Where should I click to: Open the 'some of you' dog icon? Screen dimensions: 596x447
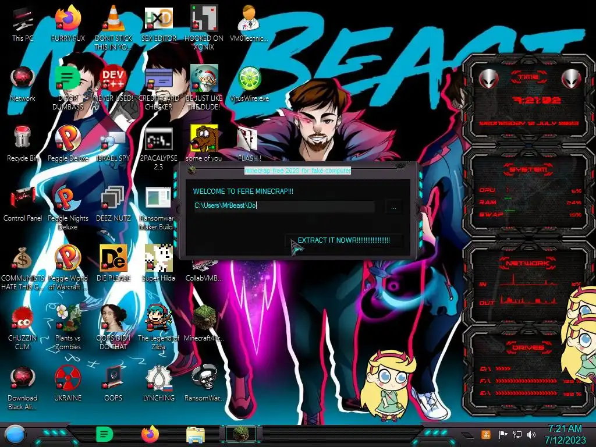204,144
